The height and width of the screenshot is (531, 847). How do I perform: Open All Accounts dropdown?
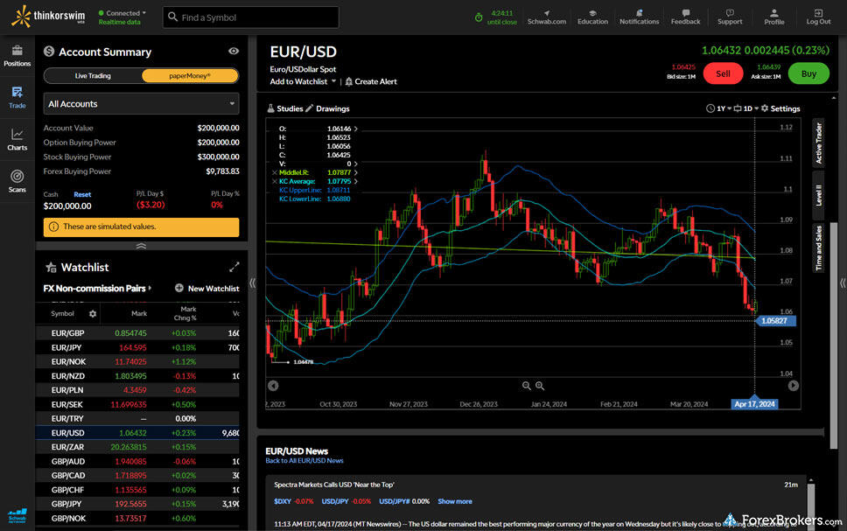[x=141, y=104]
